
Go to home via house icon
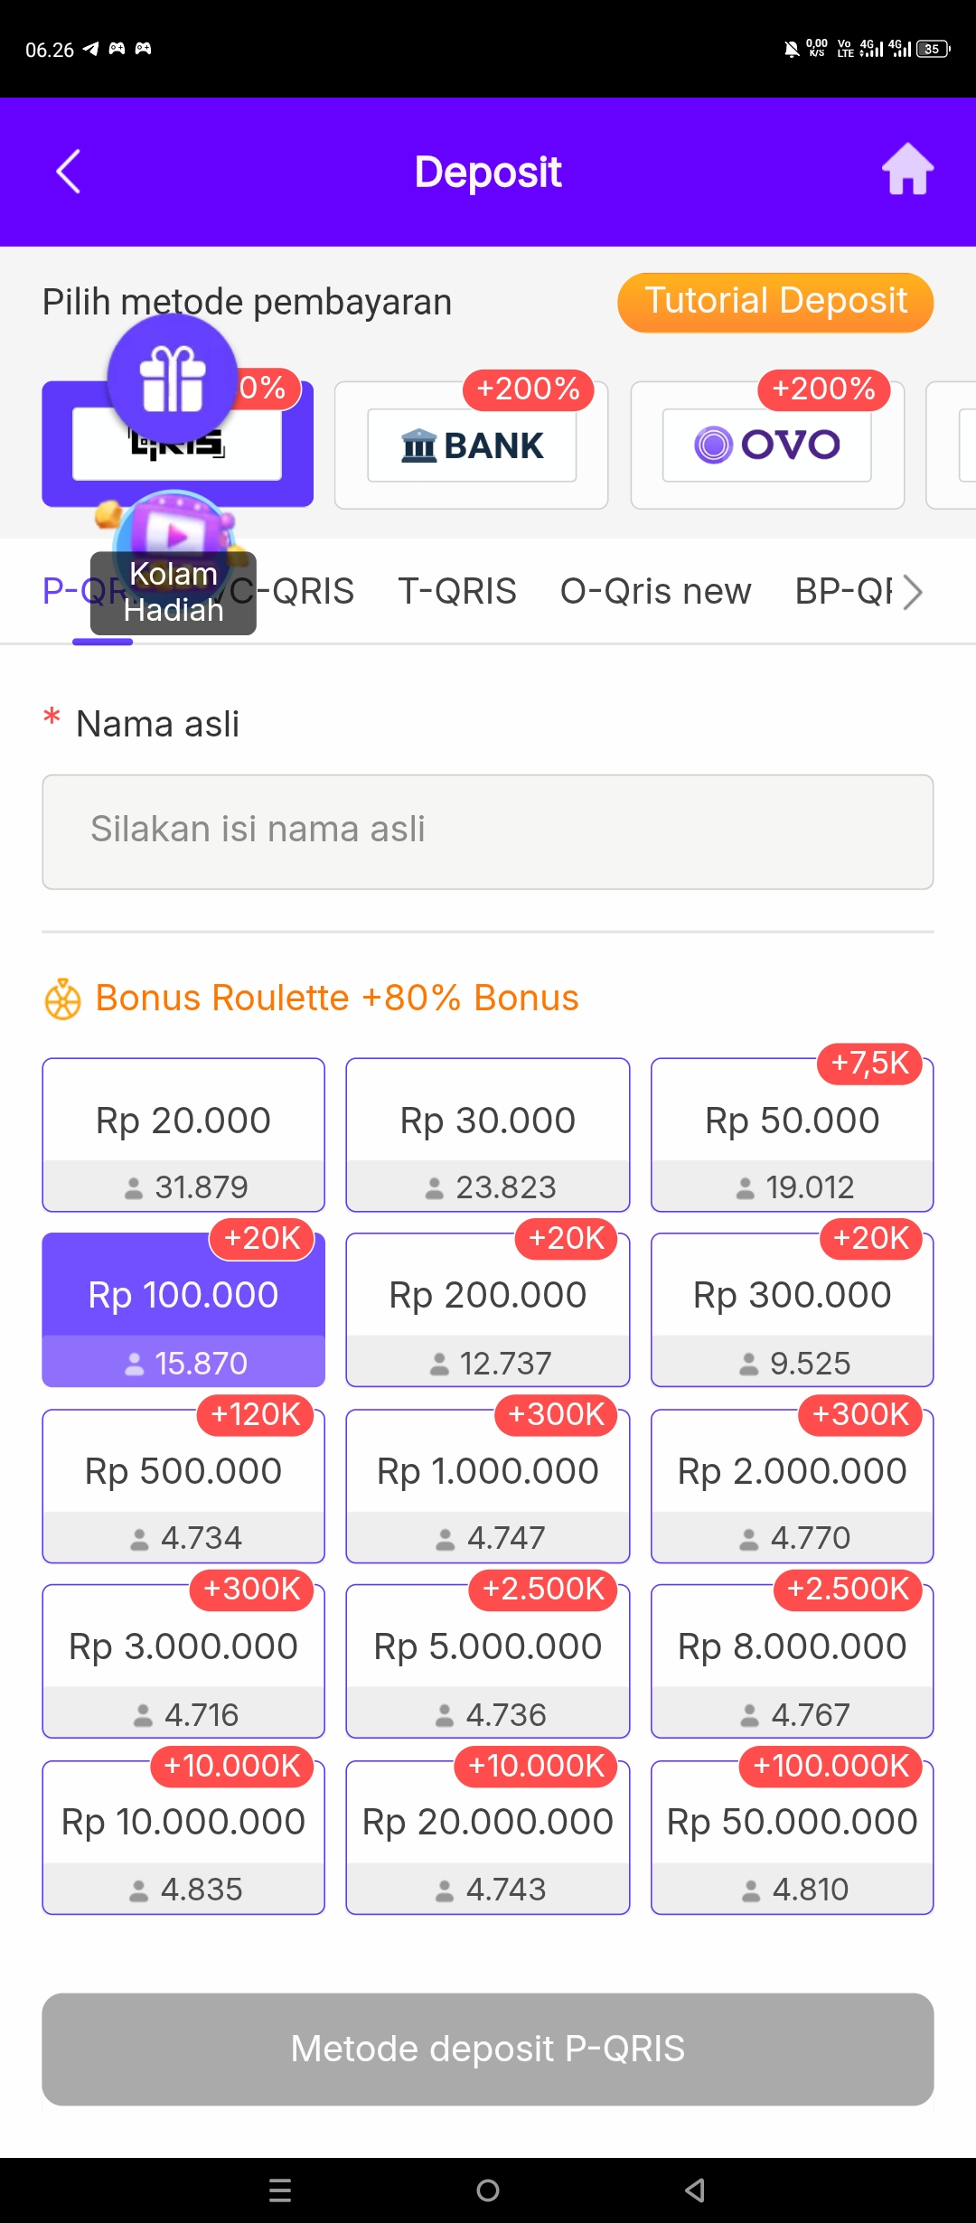907,170
